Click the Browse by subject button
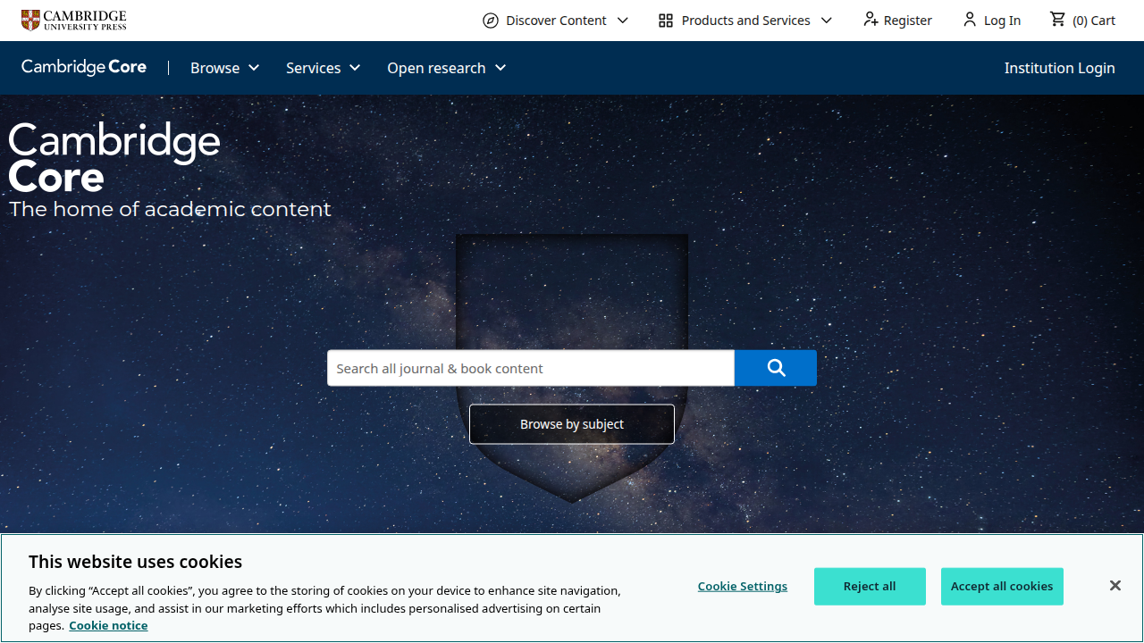Screen dimensions: 1144x643 572,424
